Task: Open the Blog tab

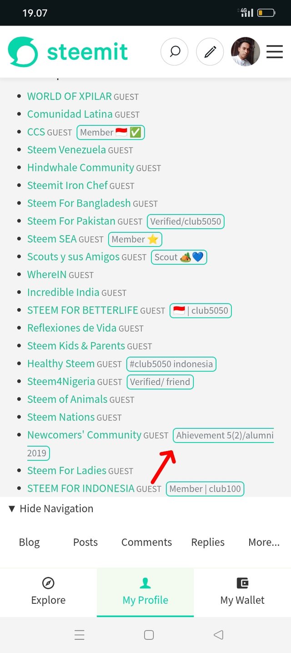Action: (x=29, y=542)
